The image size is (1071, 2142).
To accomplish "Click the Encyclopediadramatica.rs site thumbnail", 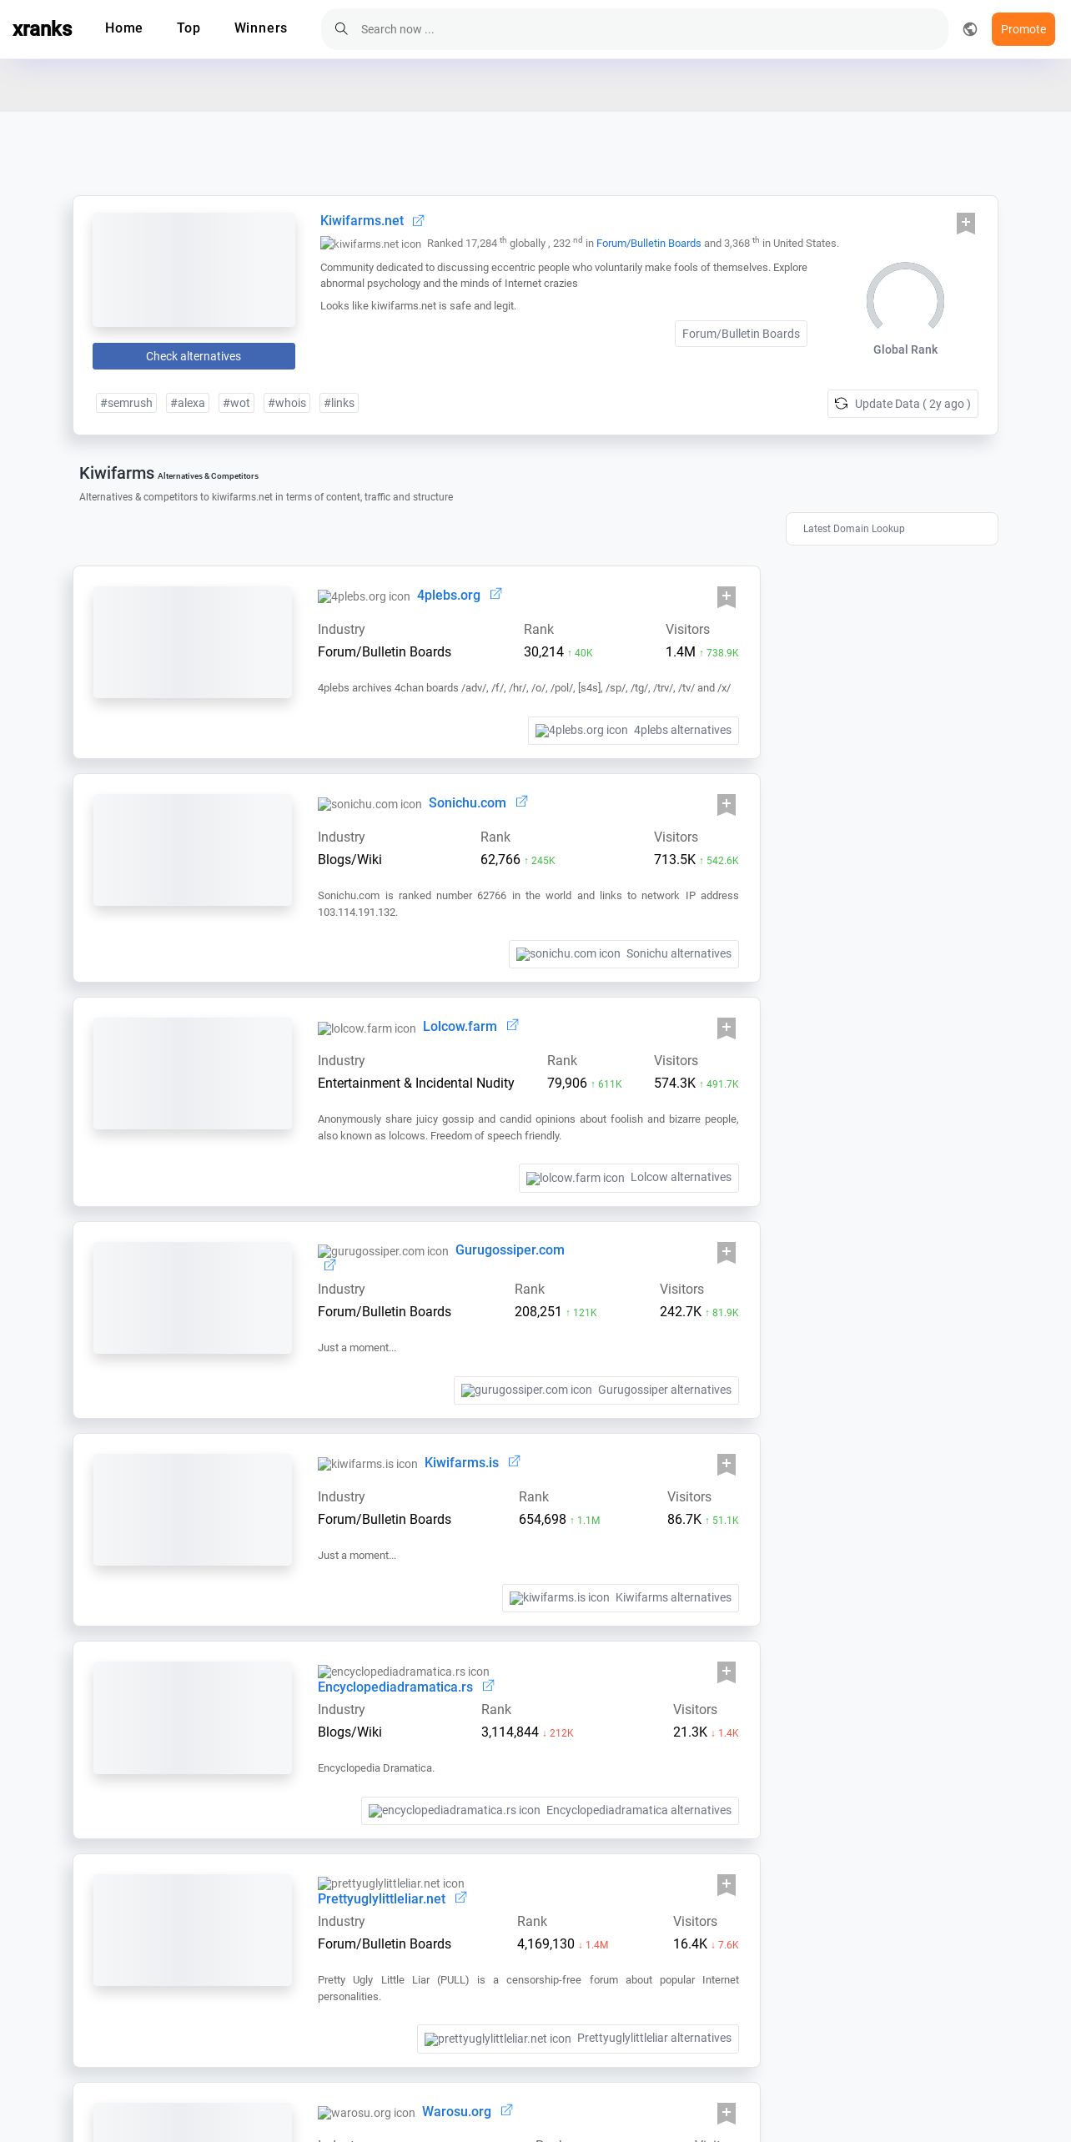I will click(x=193, y=1718).
